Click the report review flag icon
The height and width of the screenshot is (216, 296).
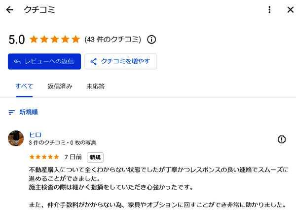(x=282, y=139)
